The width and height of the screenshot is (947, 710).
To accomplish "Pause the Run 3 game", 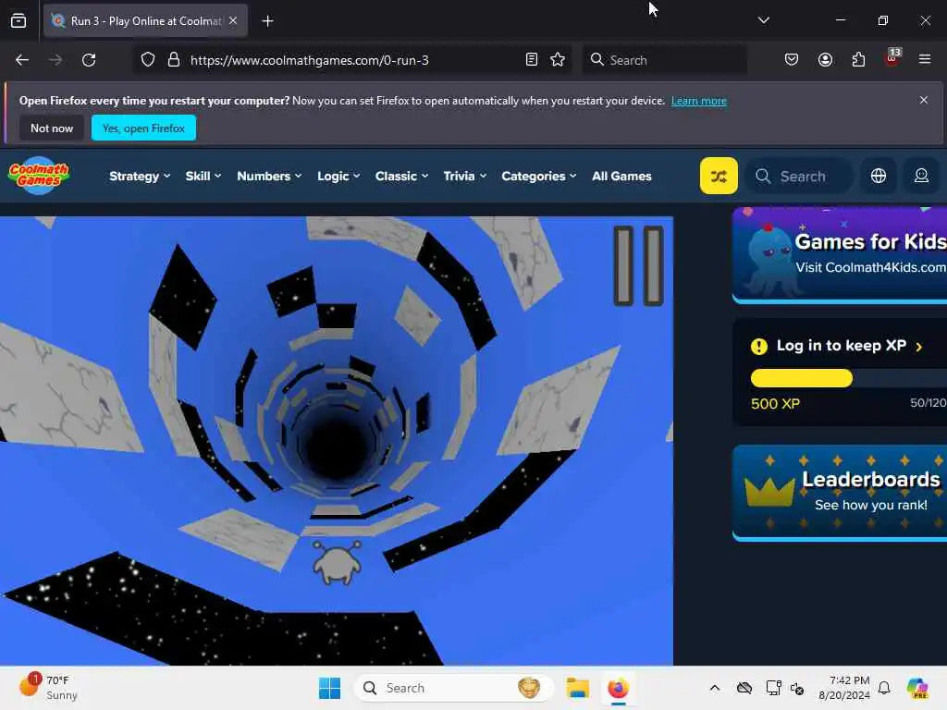I will tap(638, 265).
